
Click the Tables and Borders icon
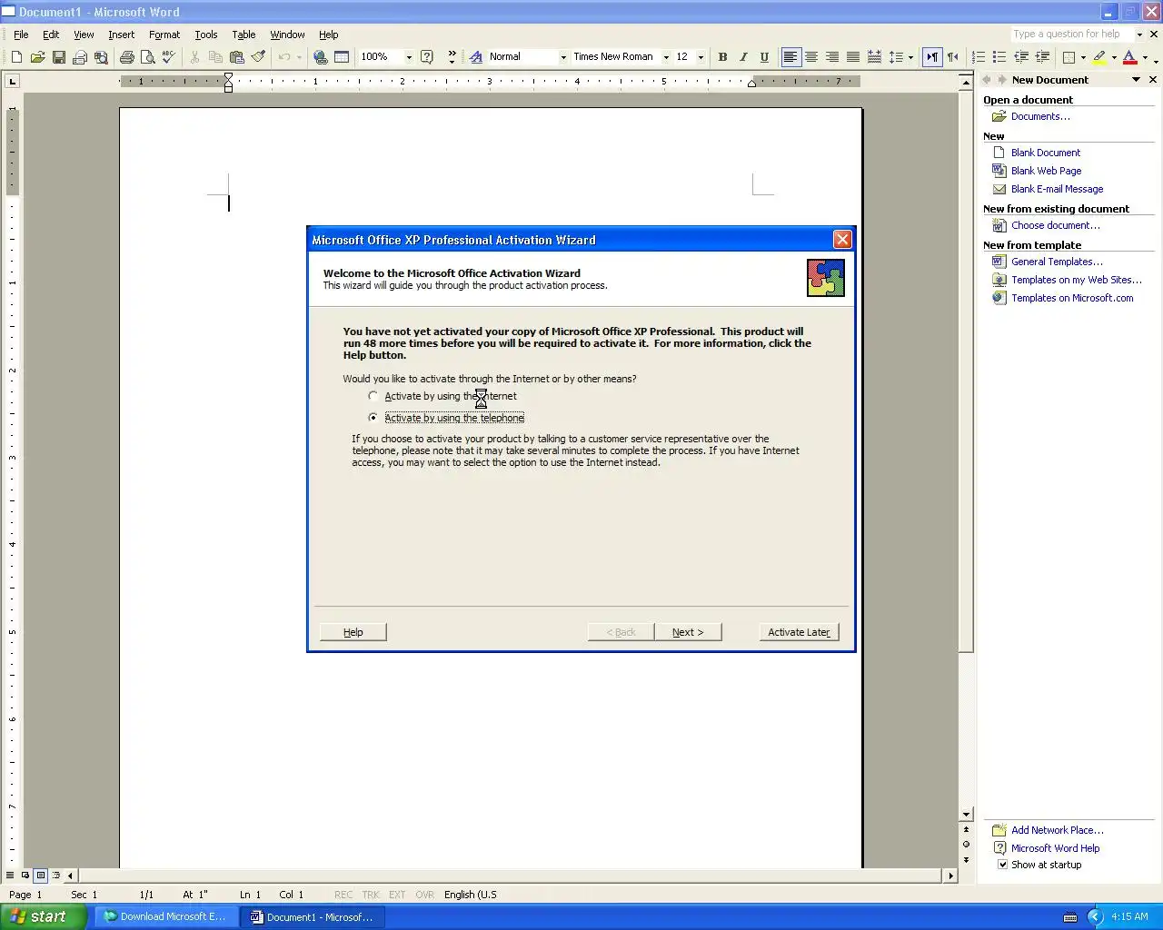click(x=342, y=56)
